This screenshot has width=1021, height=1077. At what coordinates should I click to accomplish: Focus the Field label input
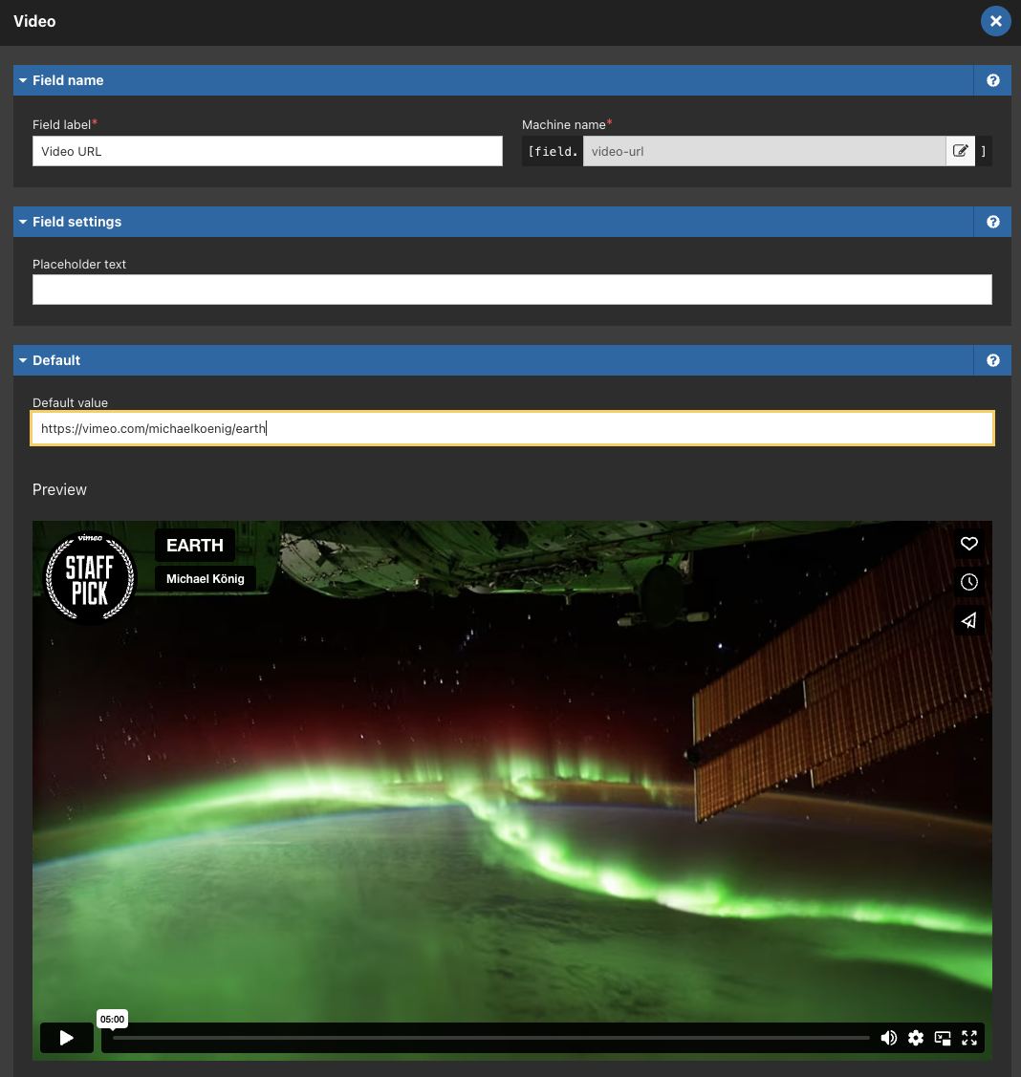click(268, 151)
